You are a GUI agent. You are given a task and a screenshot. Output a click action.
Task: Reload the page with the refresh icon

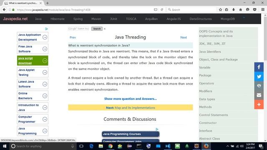(162, 10)
